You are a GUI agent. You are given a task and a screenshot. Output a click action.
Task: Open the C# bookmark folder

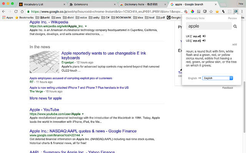(105, 18)
